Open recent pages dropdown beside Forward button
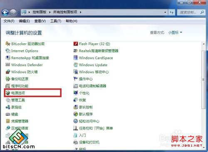The width and height of the screenshot is (208, 152). (19, 12)
